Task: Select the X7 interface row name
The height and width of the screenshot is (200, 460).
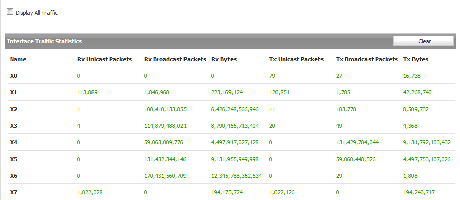Action: click(x=14, y=192)
